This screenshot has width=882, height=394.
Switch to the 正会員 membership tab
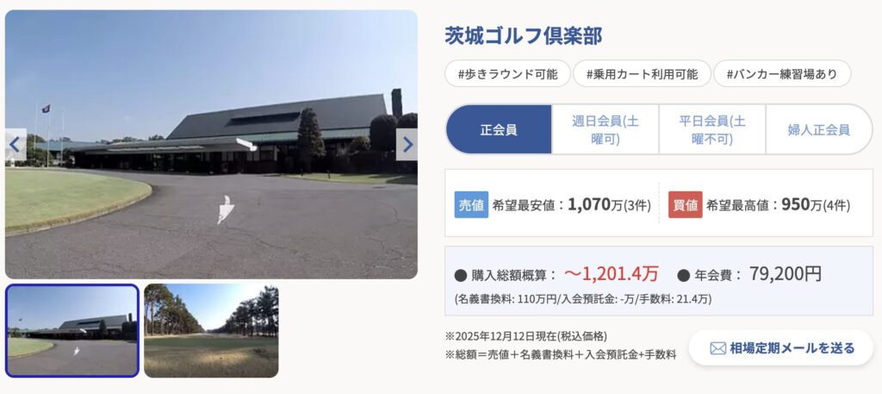coord(499,129)
